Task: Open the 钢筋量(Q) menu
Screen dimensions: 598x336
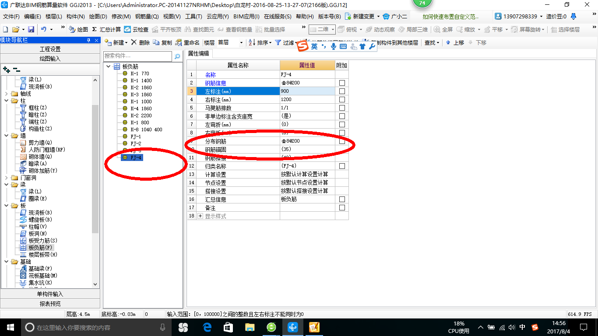Action: 147,16
